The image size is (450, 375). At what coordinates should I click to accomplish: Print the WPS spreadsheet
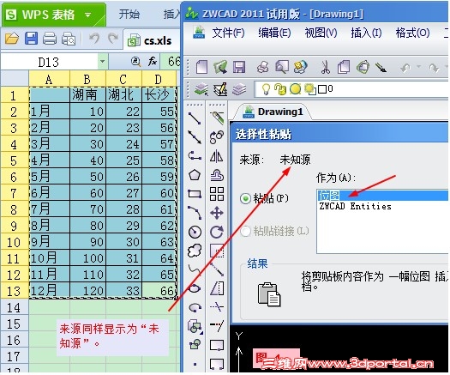click(x=50, y=39)
